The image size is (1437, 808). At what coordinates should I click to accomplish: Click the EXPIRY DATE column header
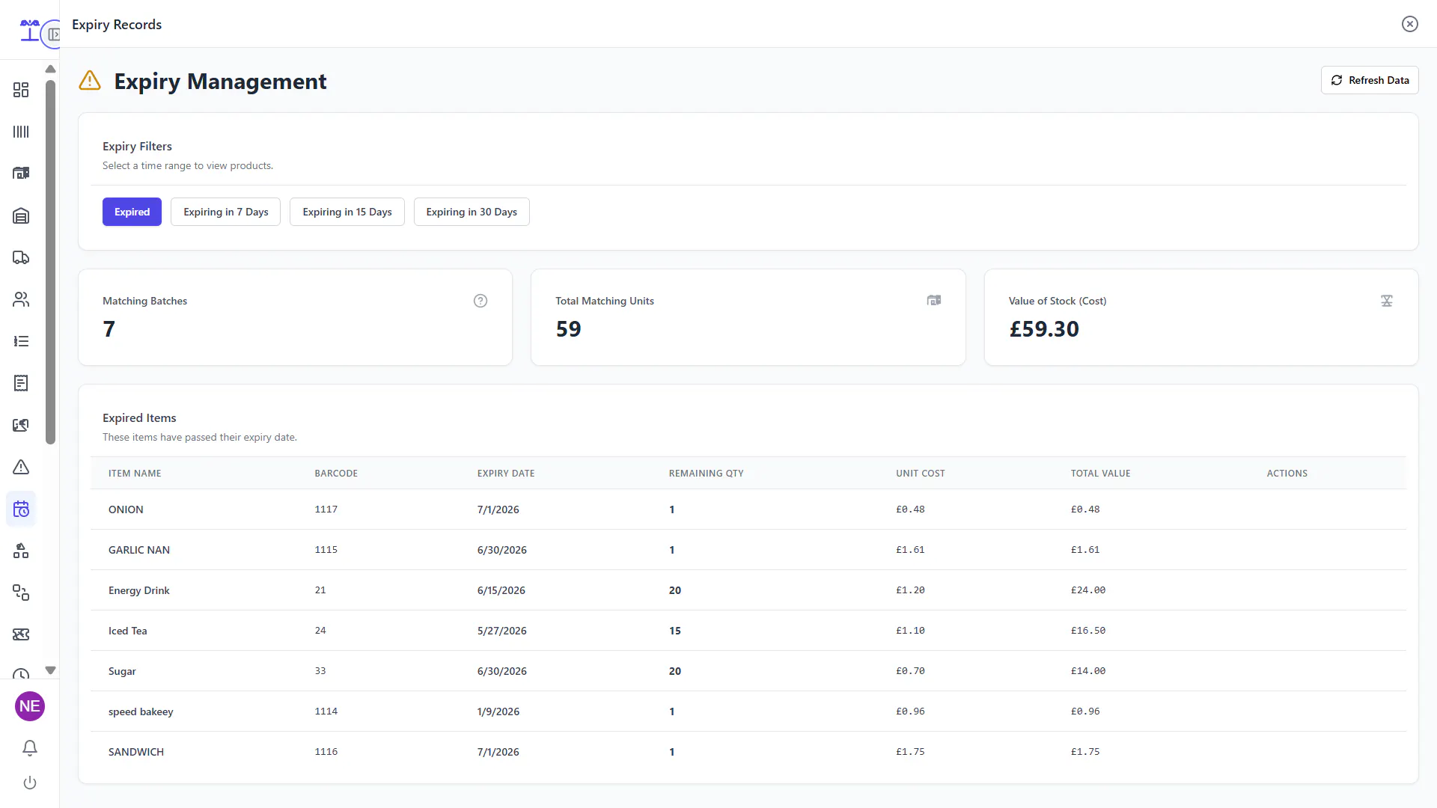click(x=506, y=474)
